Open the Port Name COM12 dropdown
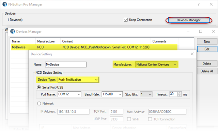The width and height of the screenshot is (218, 131). pos(69,94)
